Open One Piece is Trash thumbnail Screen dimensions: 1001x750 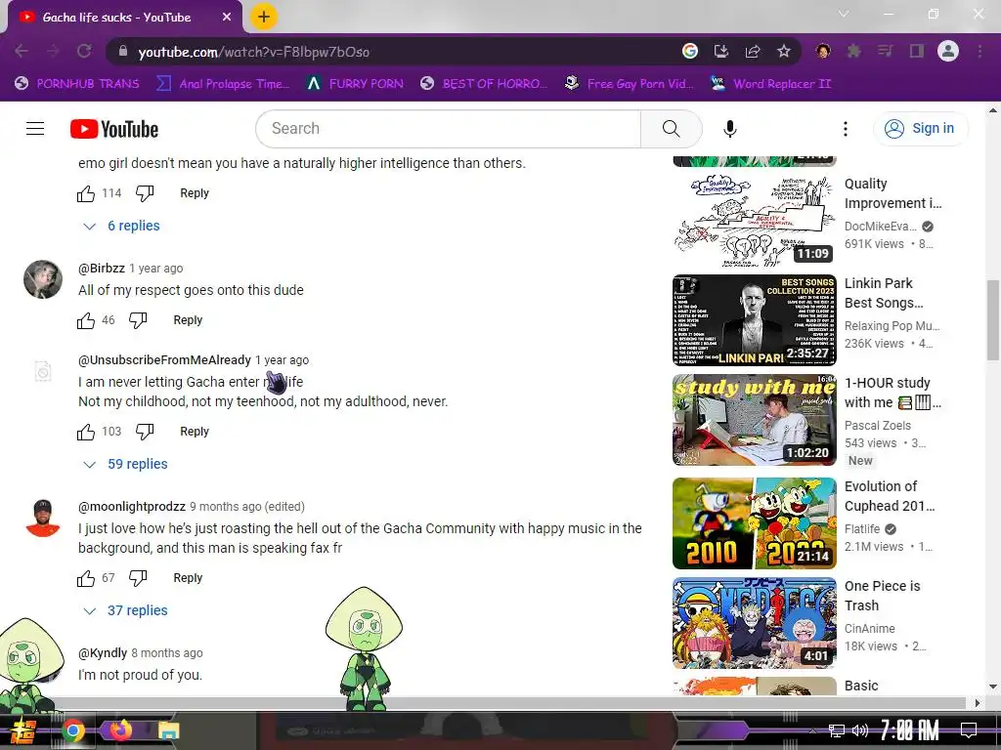coord(754,623)
